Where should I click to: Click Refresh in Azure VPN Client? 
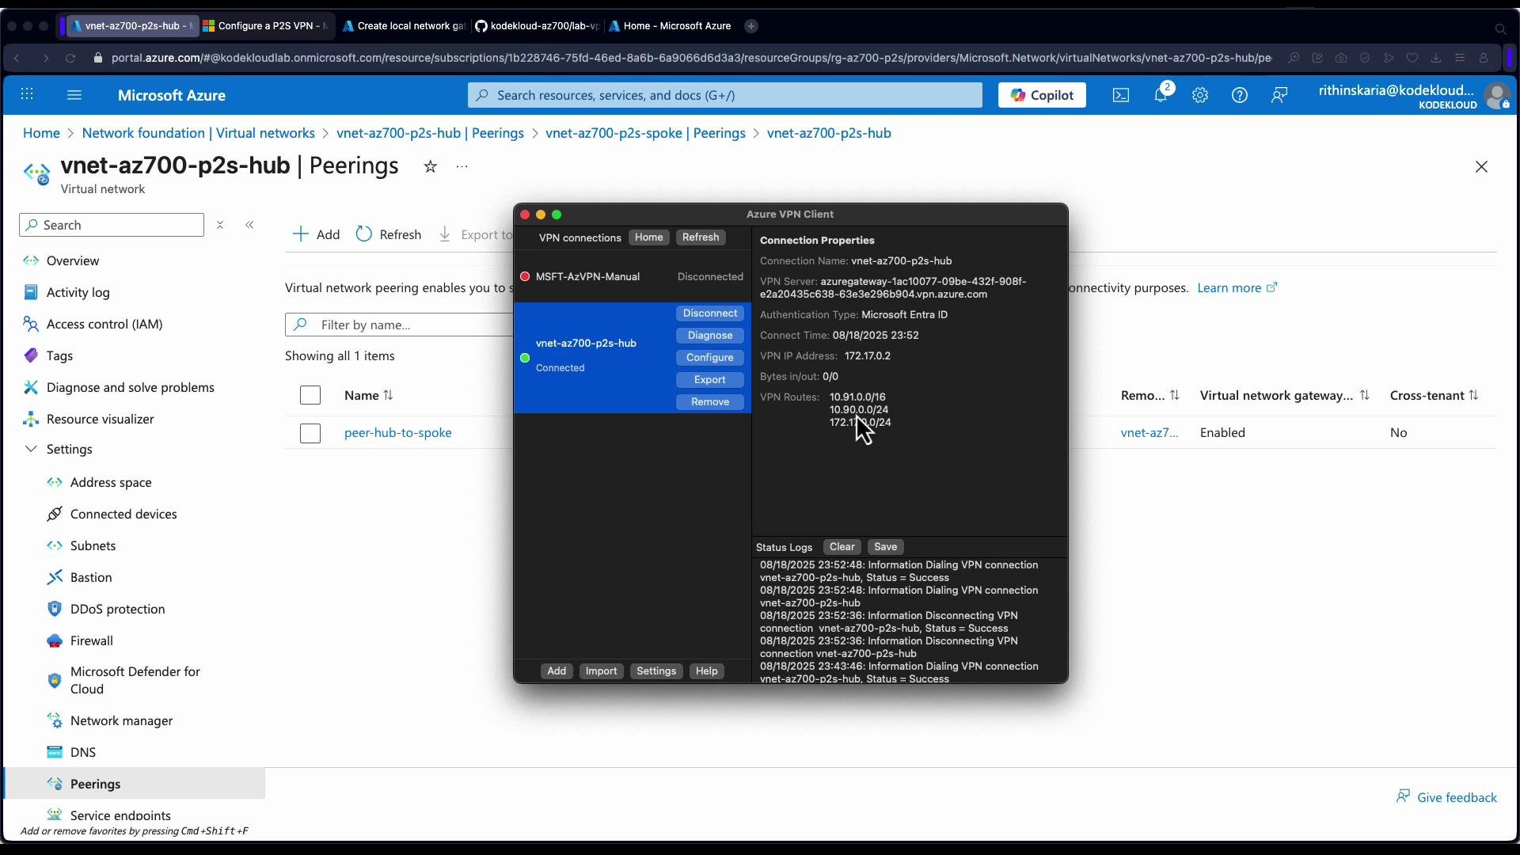pos(701,237)
